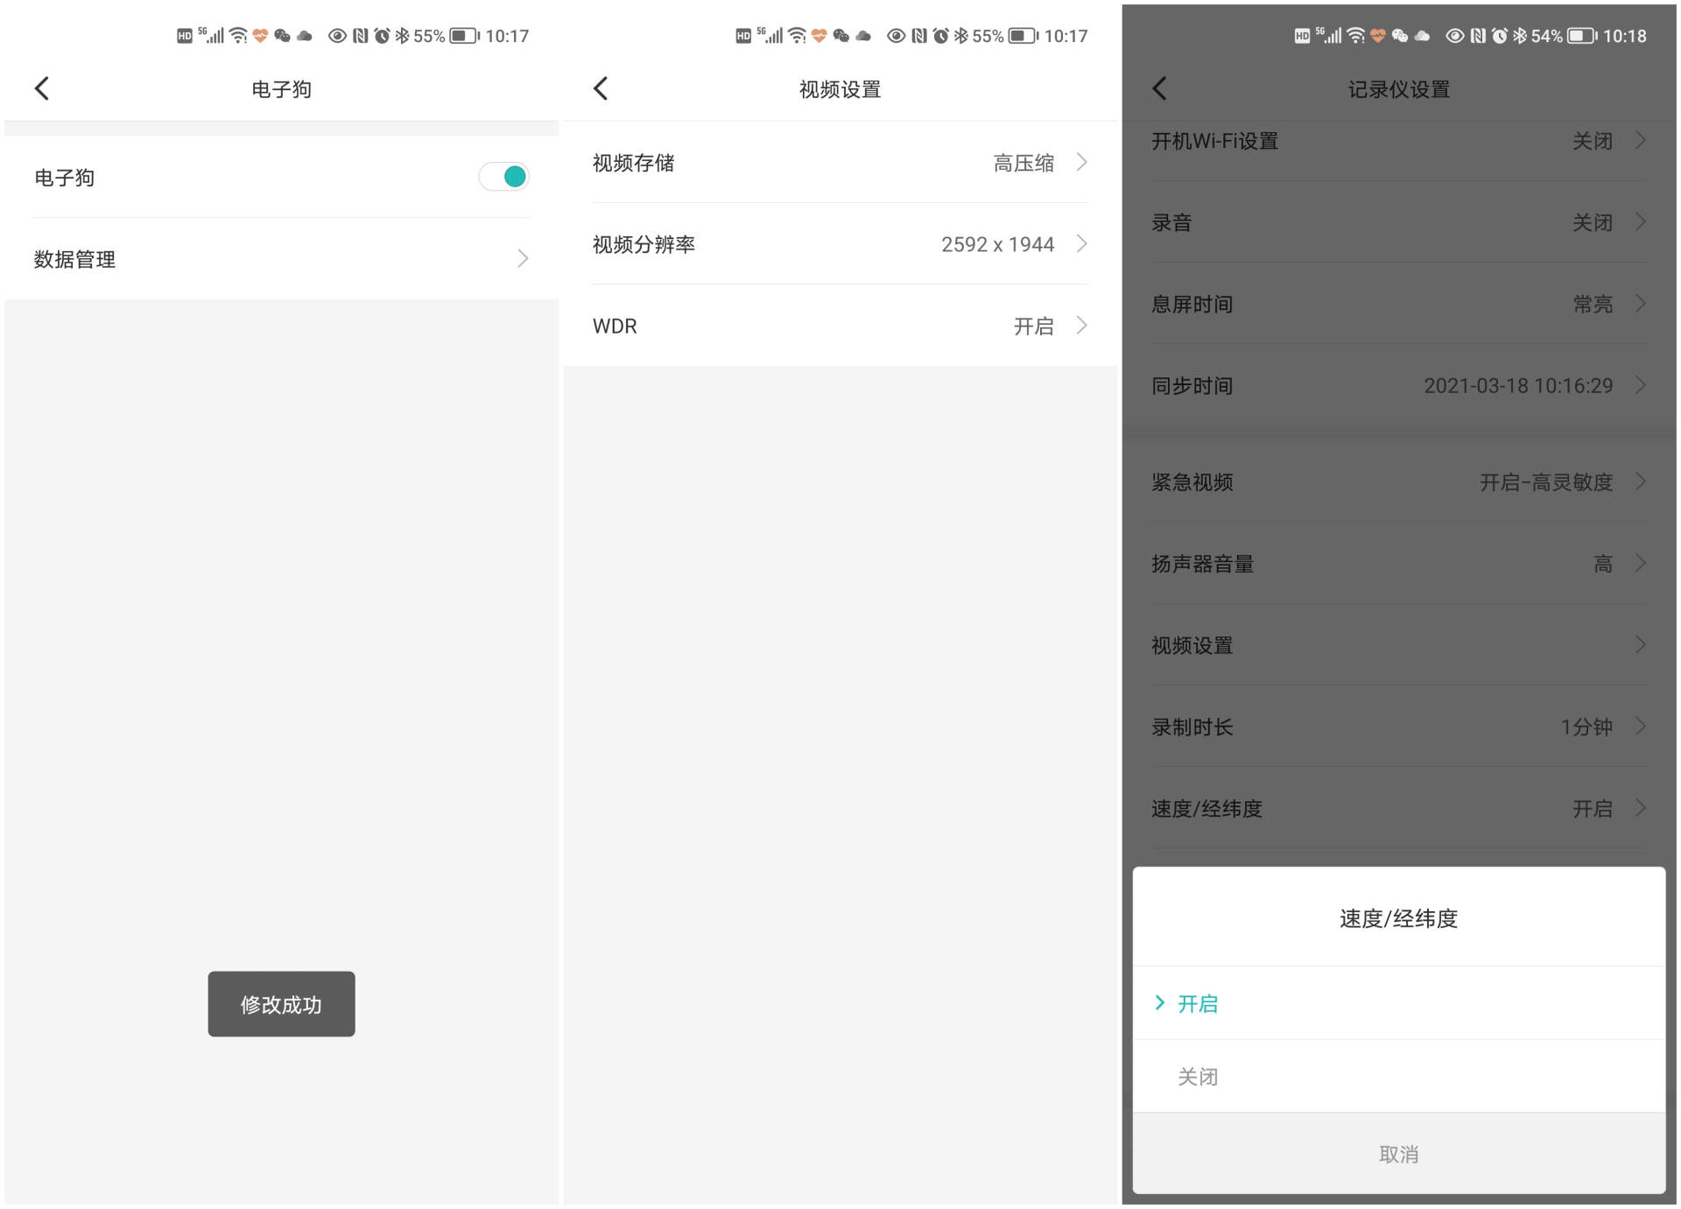Tap the back arrow on 视频设置 page
The width and height of the screenshot is (1681, 1209).
[x=601, y=88]
